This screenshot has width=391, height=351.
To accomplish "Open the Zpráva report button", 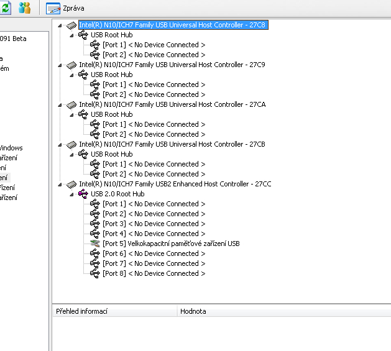I will 65,8.
